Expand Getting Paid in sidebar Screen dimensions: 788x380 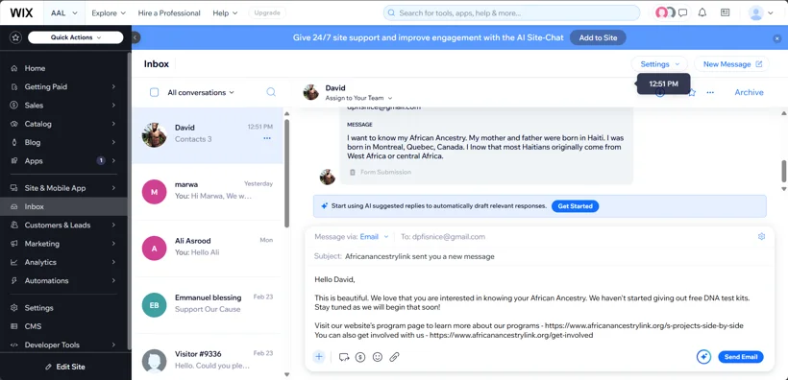coord(64,86)
